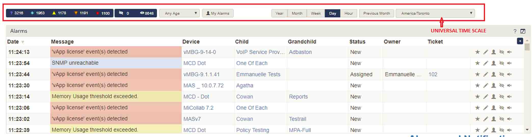Image resolution: width=532 pixels, height=137 pixels.
Task: Toggle visible alarms filter showing 8648
Action: [147, 13]
